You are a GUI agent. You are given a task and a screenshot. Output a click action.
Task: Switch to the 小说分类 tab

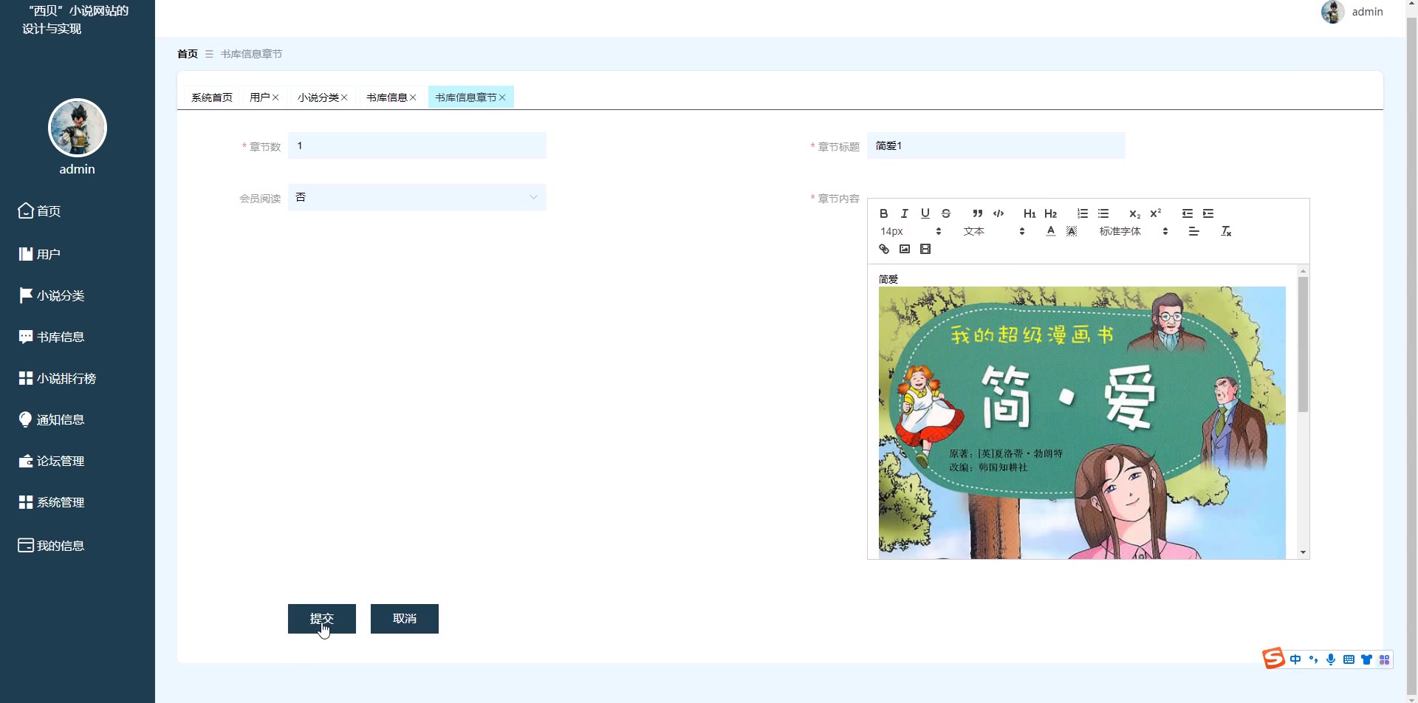318,97
